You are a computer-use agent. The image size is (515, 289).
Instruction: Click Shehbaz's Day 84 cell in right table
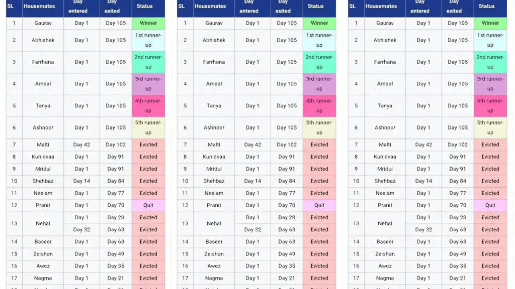pyautogui.click(x=458, y=181)
